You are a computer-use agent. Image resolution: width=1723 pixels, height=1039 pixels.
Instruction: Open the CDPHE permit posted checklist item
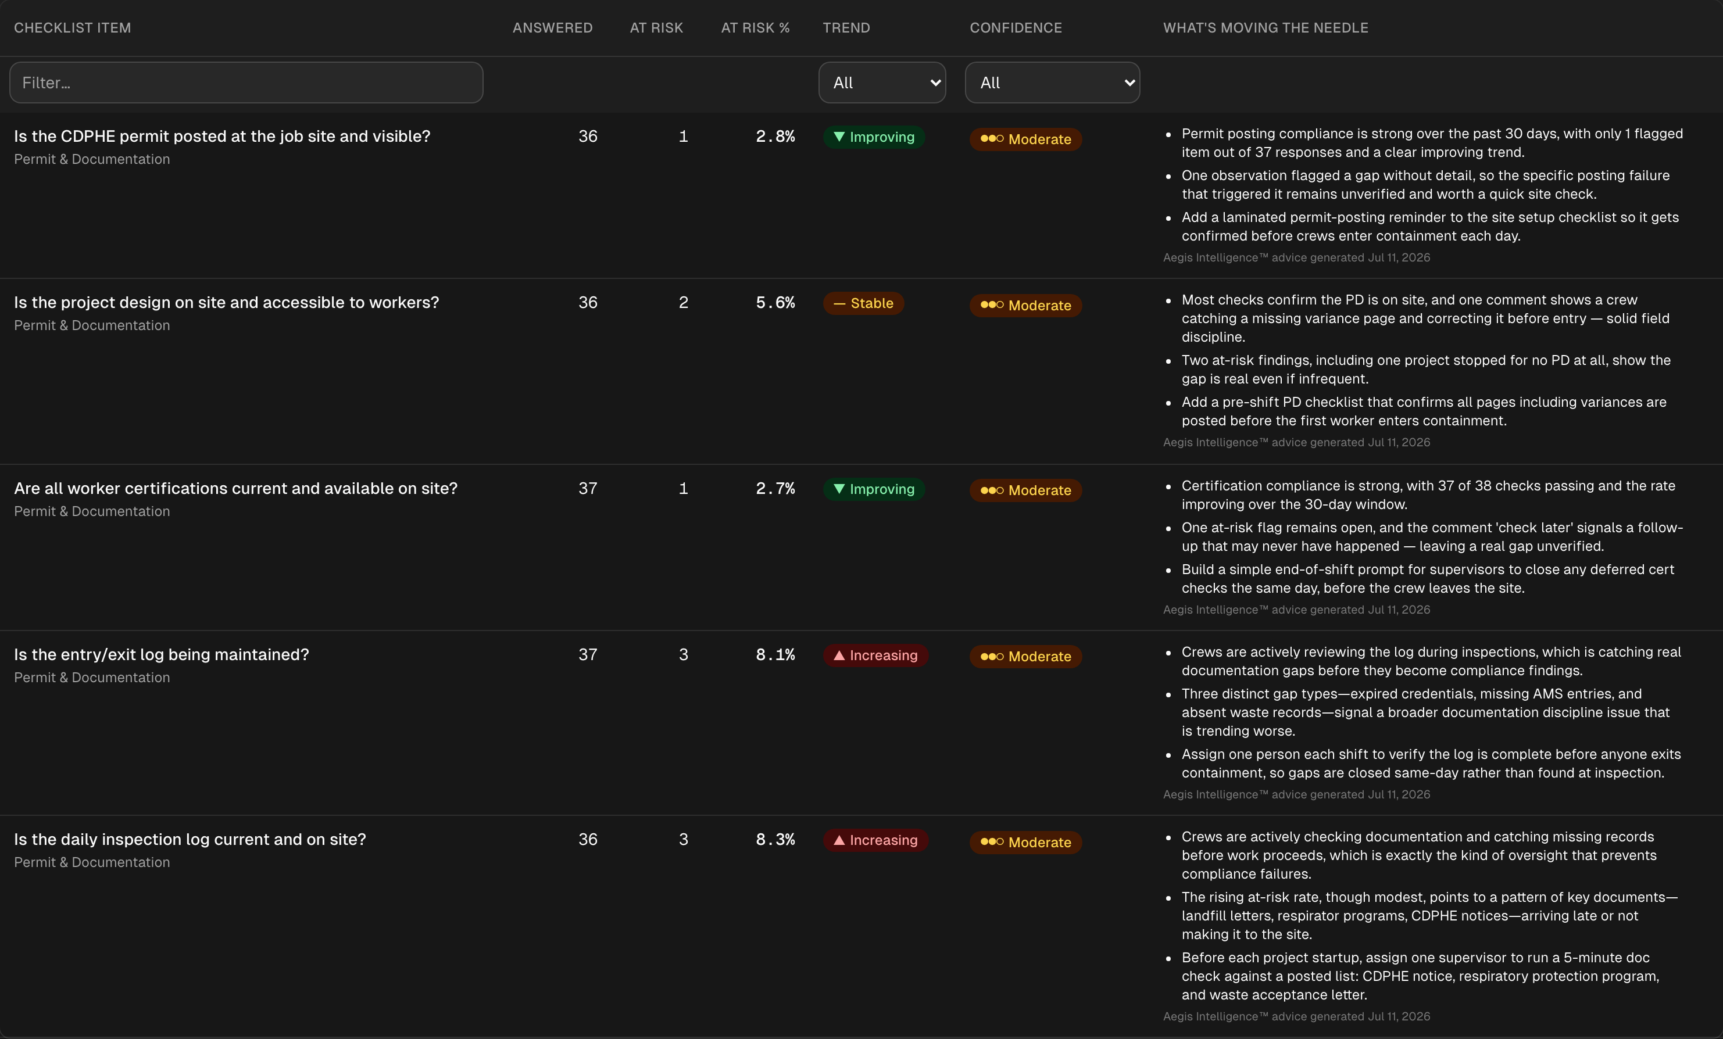(x=221, y=137)
